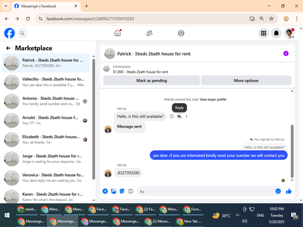Screen dimensions: 303x227
Task: Select the Messenger | Facebook tab
Action: point(46,6)
